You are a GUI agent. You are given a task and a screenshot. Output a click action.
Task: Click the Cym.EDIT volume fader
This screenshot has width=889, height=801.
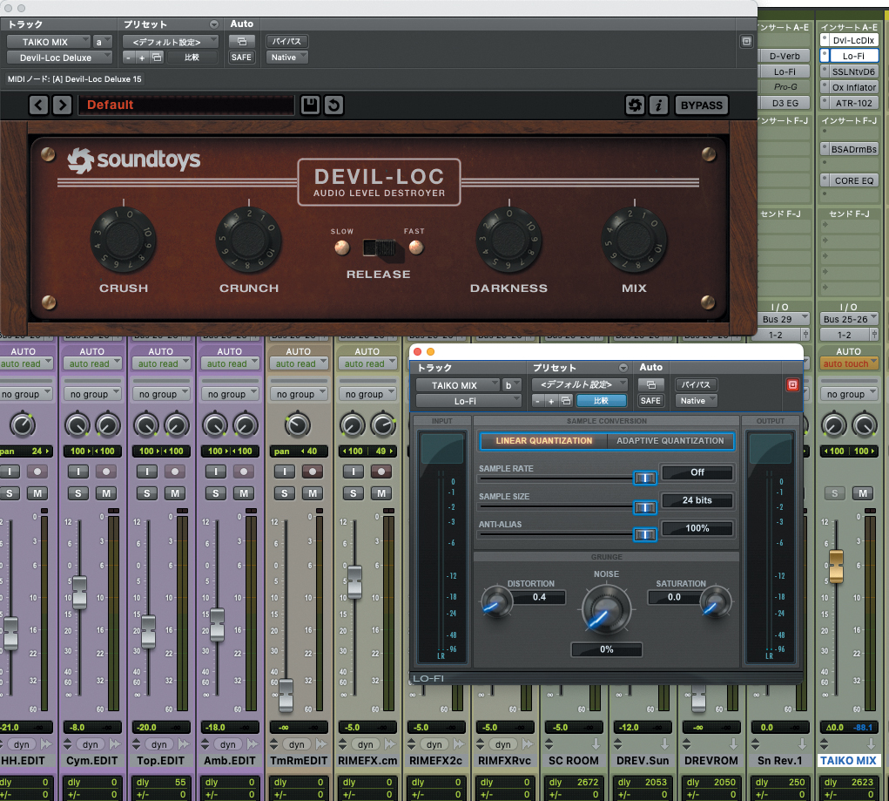79,593
